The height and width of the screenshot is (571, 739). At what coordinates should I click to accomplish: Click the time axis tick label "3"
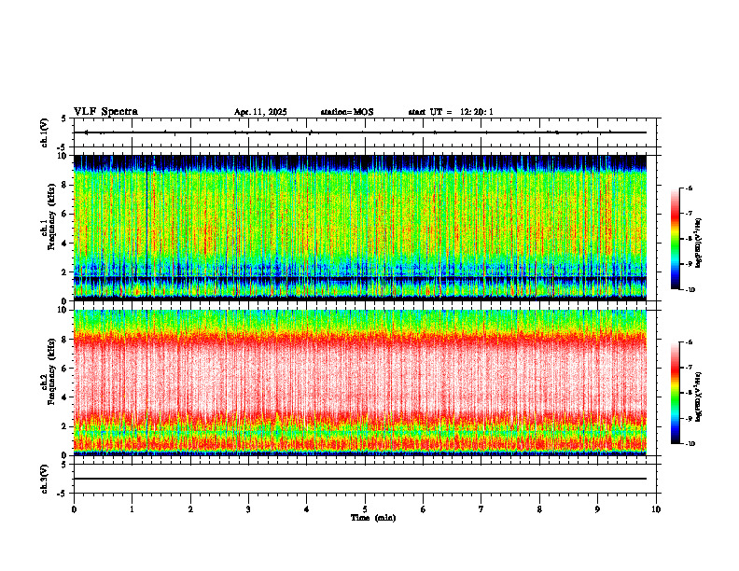click(x=248, y=509)
